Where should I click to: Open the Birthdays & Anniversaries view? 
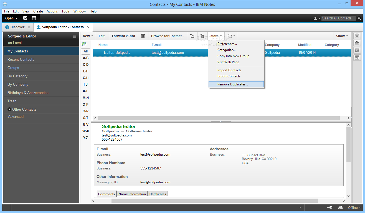pos(41,93)
